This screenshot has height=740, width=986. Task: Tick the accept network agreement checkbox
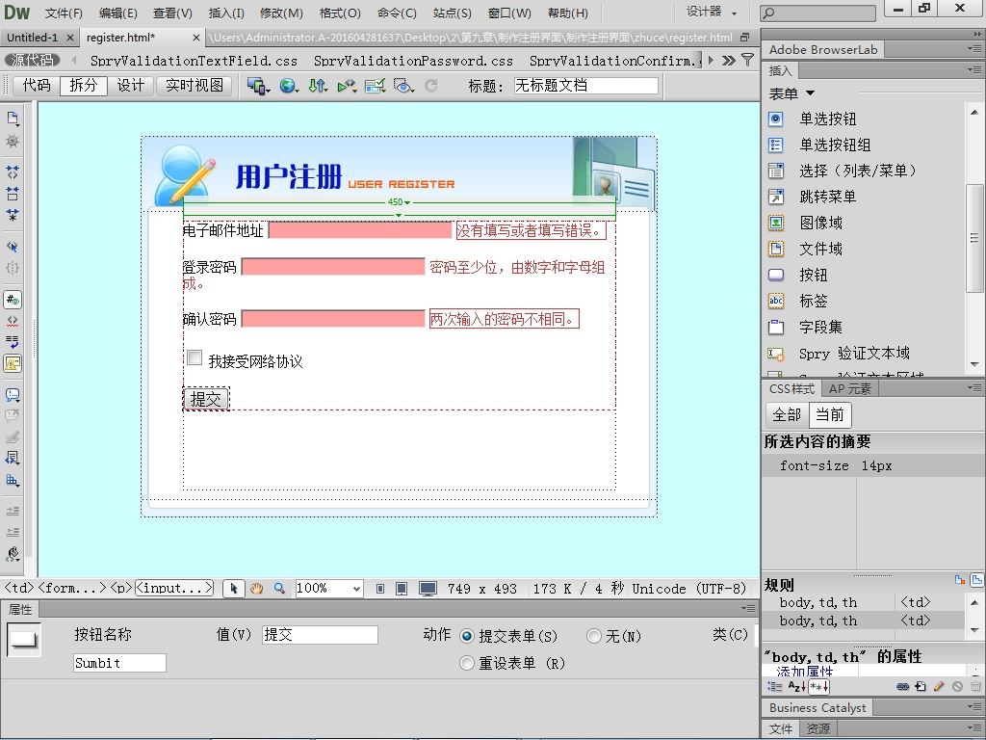click(195, 358)
